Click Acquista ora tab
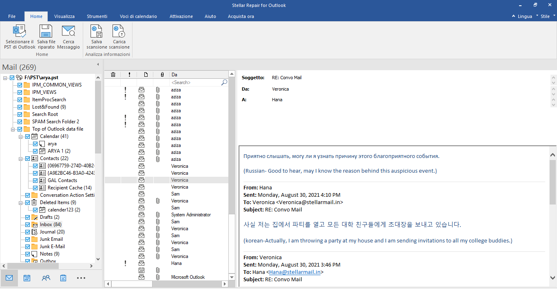This screenshot has height=289, width=557. point(241,16)
